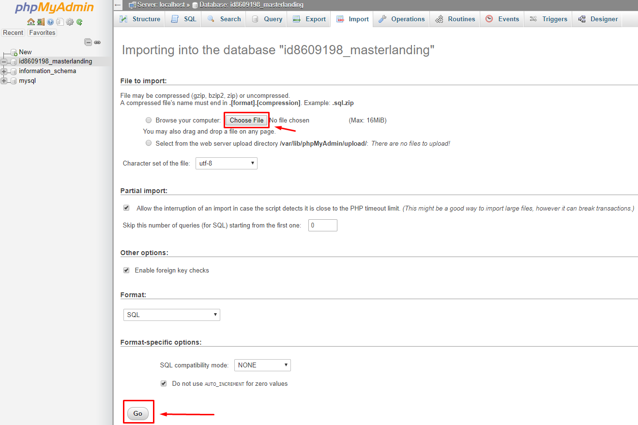Expand the information_schema database tree node
The width and height of the screenshot is (638, 425).
4,71
